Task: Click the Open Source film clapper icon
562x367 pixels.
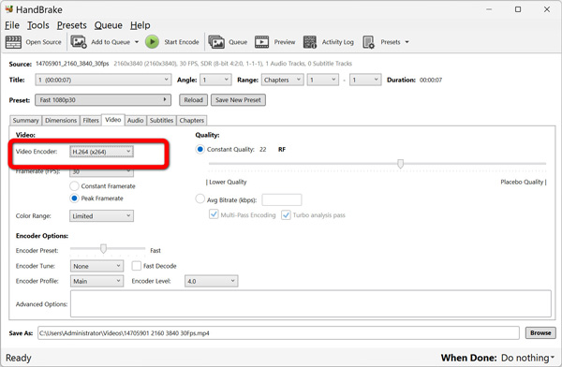Action: point(13,42)
